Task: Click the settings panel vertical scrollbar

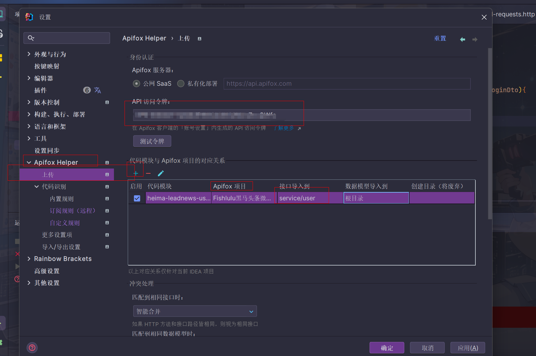Action: pyautogui.click(x=490, y=133)
